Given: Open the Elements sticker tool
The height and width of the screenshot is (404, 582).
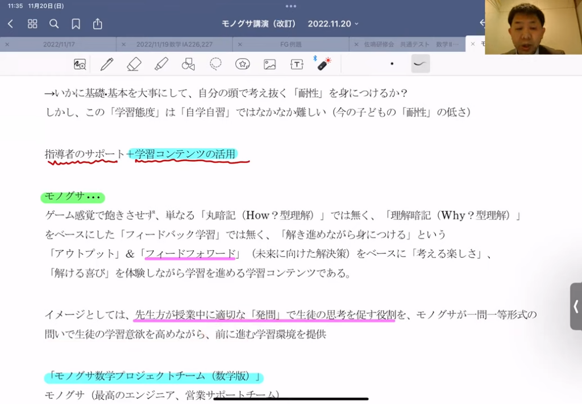Looking at the screenshot, I should pyautogui.click(x=242, y=64).
